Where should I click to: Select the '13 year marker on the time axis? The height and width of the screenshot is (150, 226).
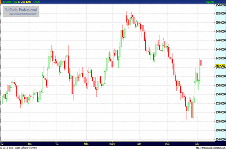pyautogui.click(x=57, y=144)
